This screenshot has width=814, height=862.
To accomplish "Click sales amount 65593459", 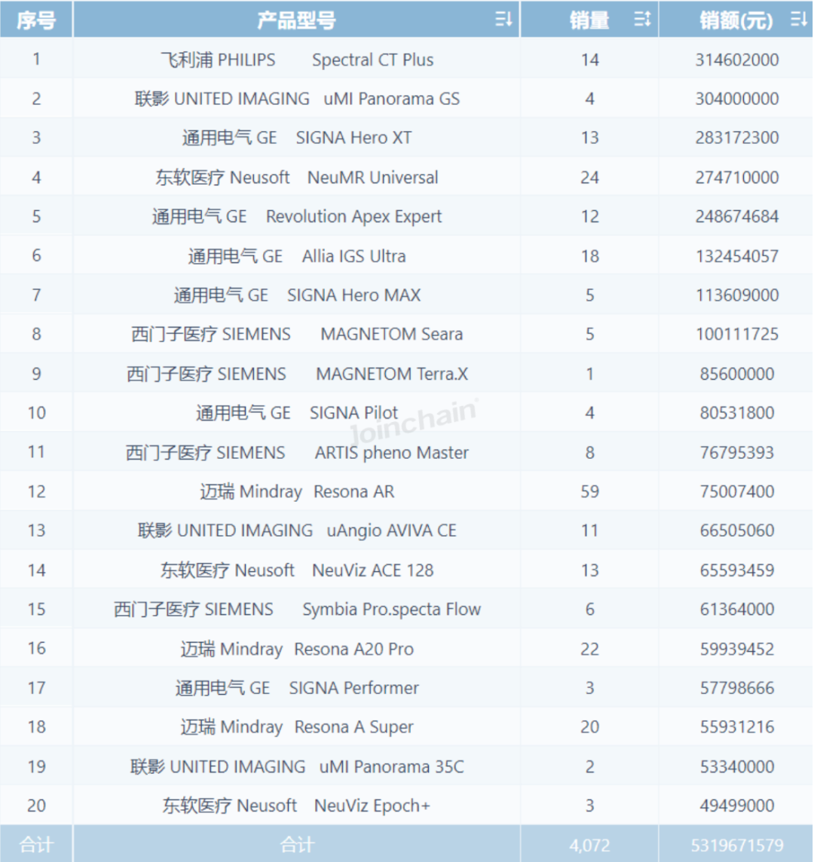I will tap(737, 570).
